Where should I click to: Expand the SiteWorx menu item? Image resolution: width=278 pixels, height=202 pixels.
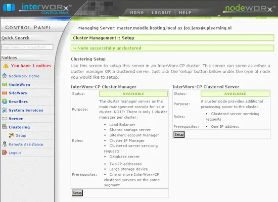[x=18, y=93]
